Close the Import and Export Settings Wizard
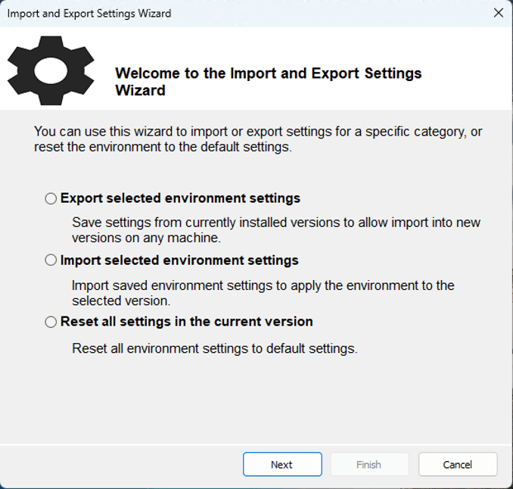Image resolution: width=513 pixels, height=489 pixels. pos(498,13)
